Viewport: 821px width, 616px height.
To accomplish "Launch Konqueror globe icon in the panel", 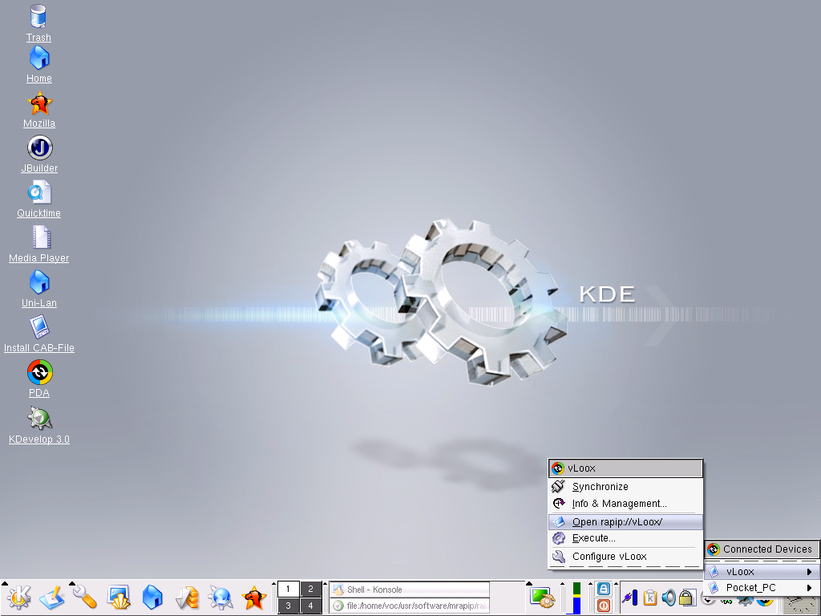I will tap(220, 598).
